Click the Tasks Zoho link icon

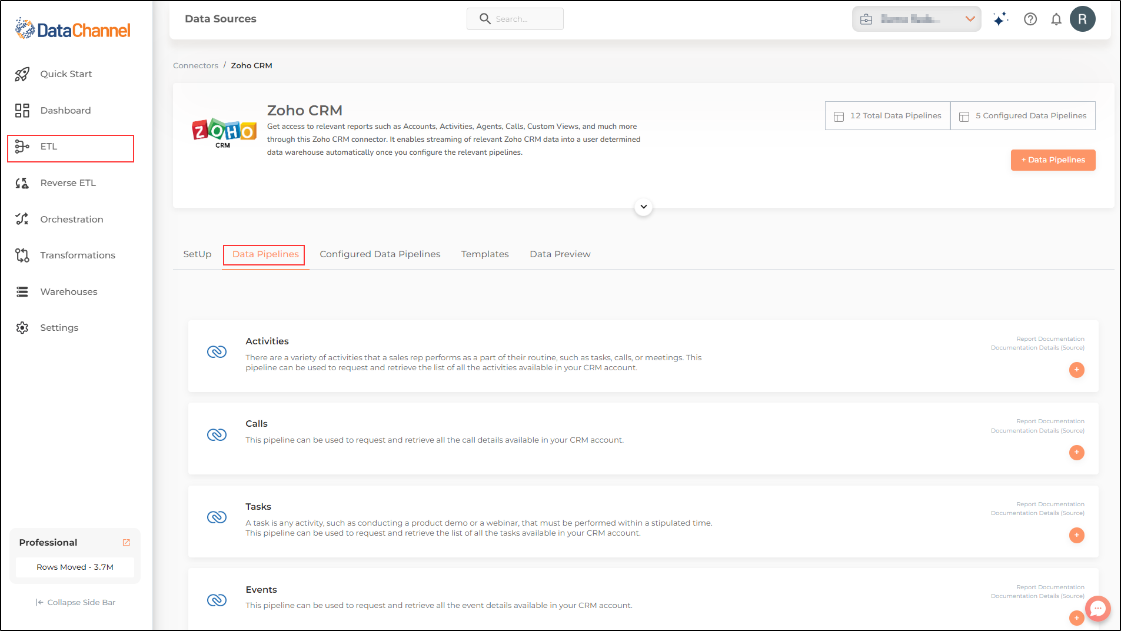(217, 517)
